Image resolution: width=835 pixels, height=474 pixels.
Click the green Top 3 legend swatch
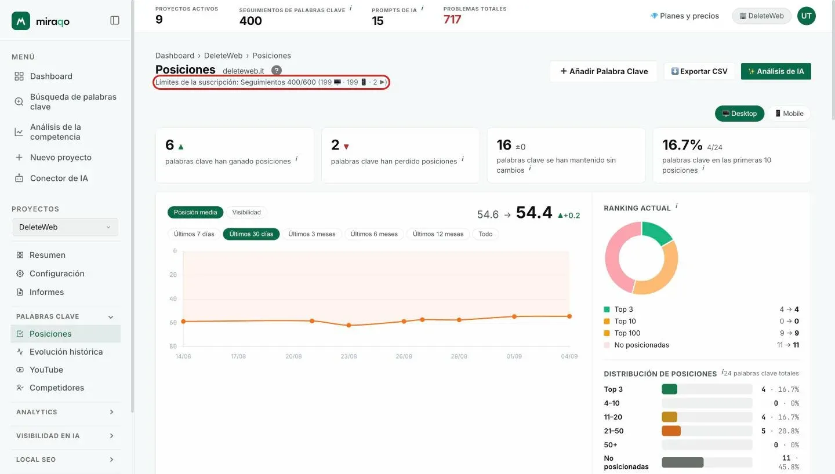607,309
